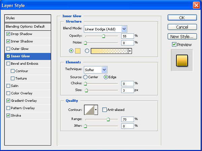Tick the Texture sub-option checkbox
Screen dimensions: 202x151
(13, 79)
